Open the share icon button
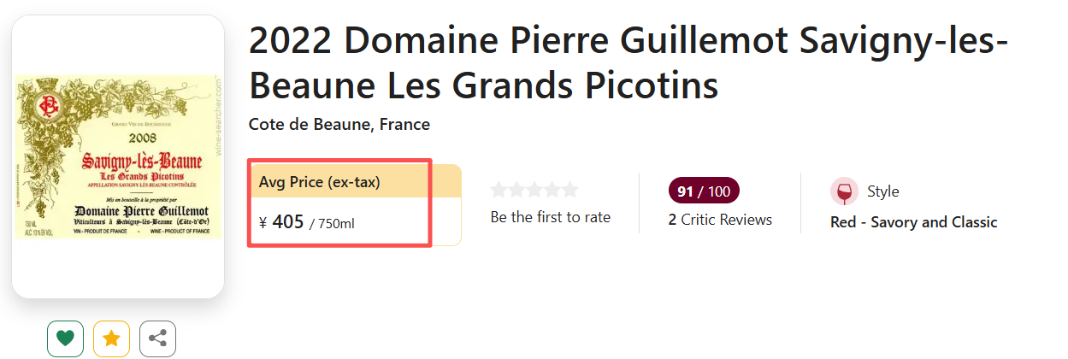 [x=157, y=338]
